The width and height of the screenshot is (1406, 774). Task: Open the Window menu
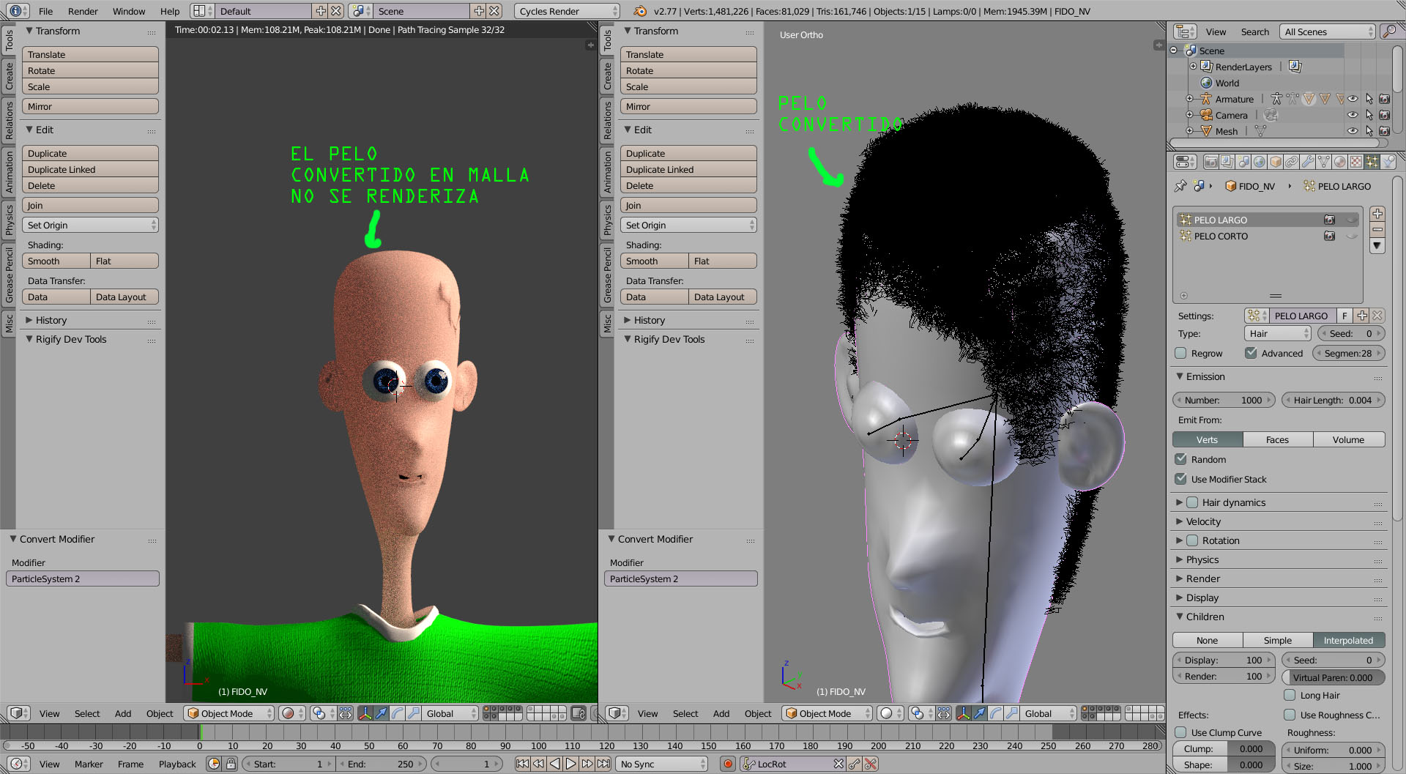[129, 11]
